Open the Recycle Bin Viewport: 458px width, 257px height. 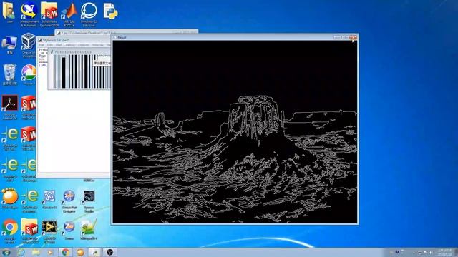tap(9, 74)
